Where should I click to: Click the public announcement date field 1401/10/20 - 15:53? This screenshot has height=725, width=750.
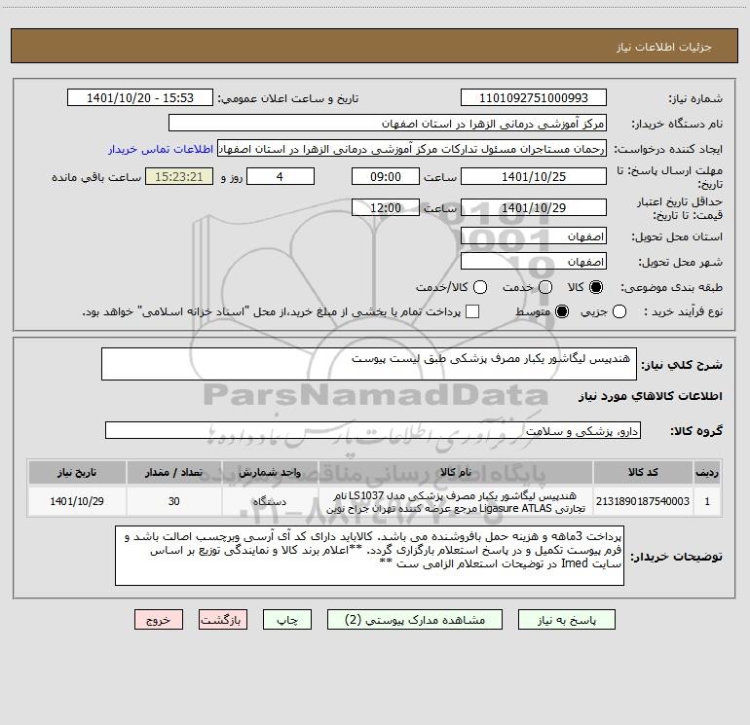click(x=140, y=98)
